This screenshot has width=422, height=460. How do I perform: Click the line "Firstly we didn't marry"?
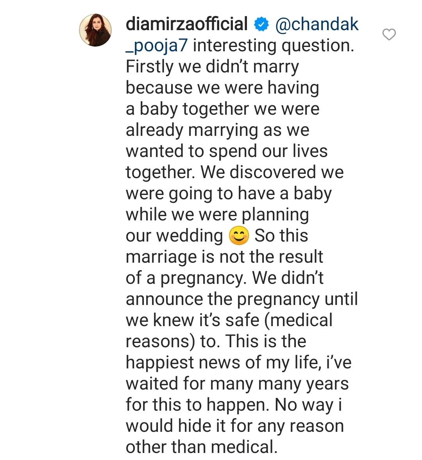(x=212, y=67)
